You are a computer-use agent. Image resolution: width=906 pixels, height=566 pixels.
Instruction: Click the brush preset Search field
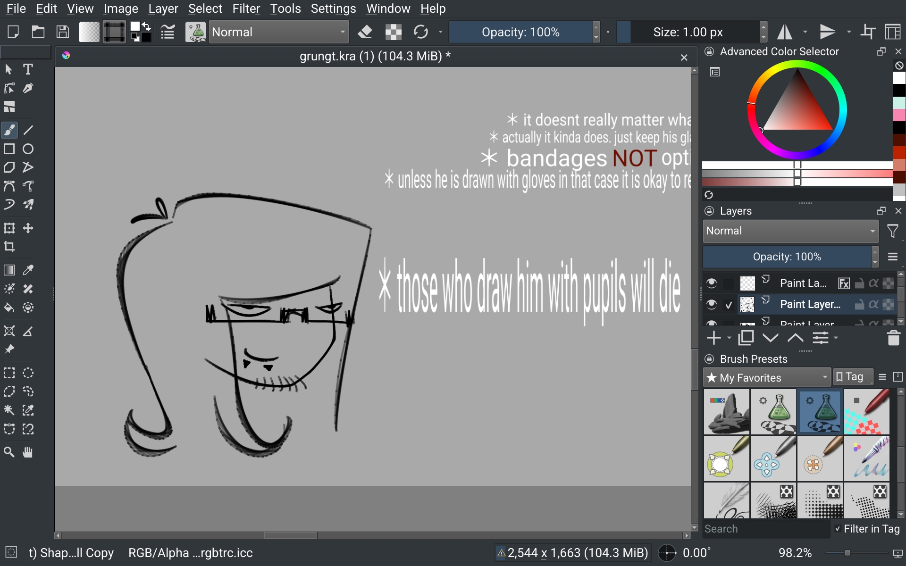click(x=766, y=529)
